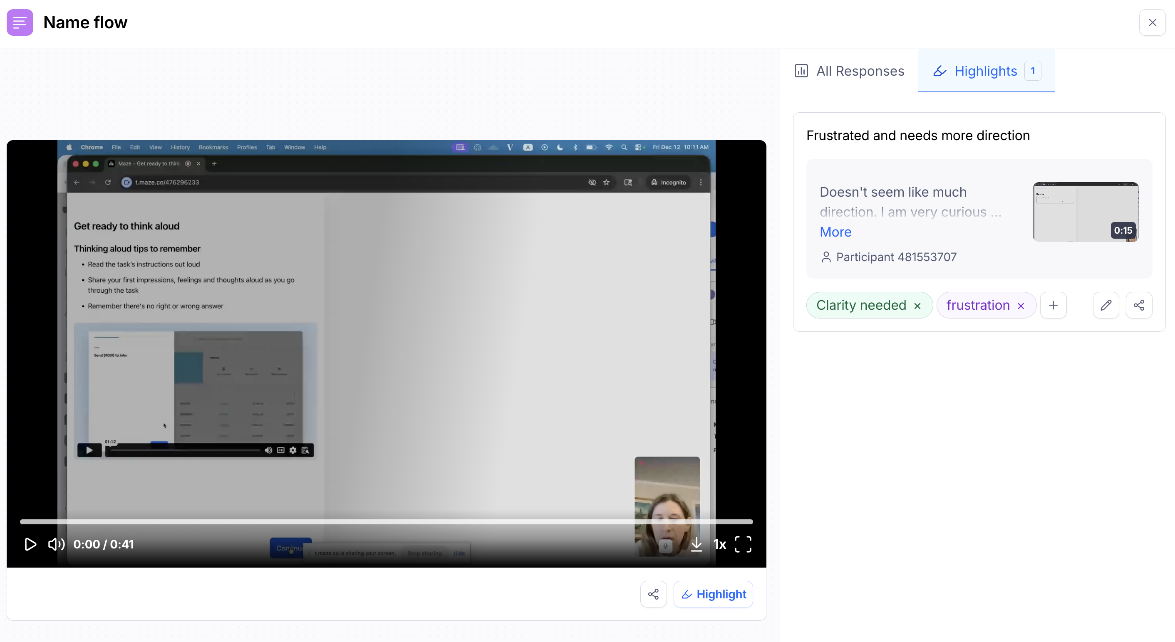The height and width of the screenshot is (642, 1175).
Task: Play the participant recording video
Action: 30,544
